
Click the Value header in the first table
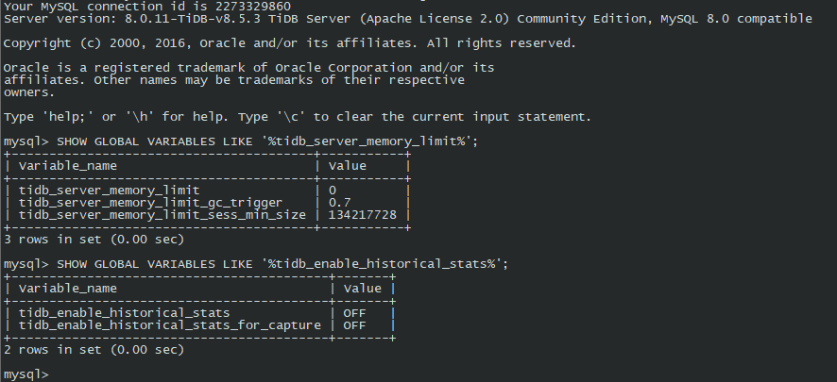pos(348,166)
